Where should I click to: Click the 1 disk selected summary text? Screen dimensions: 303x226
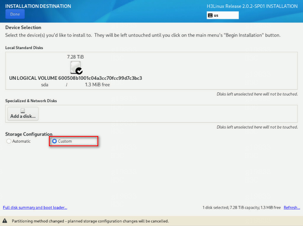pyautogui.click(x=241, y=208)
